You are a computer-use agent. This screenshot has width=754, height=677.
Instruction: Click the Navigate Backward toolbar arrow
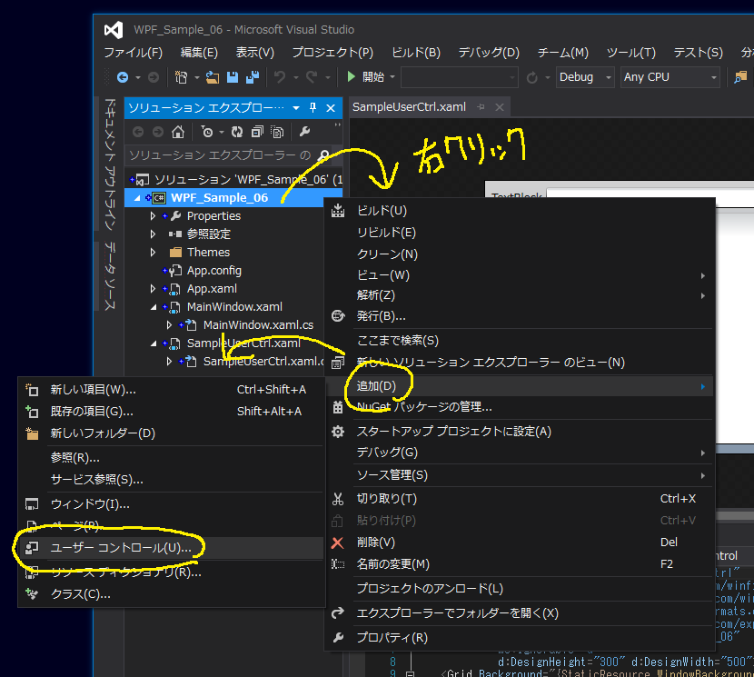tap(123, 77)
